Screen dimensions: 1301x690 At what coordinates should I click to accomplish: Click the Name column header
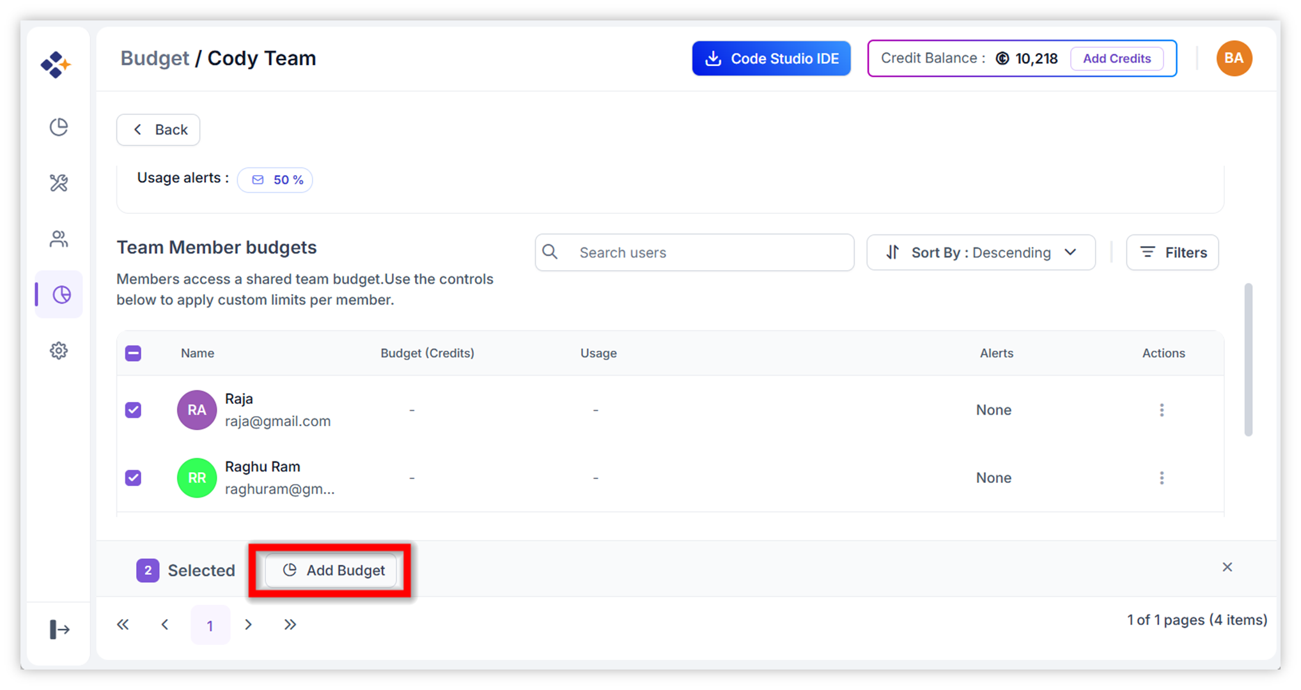[x=197, y=353]
